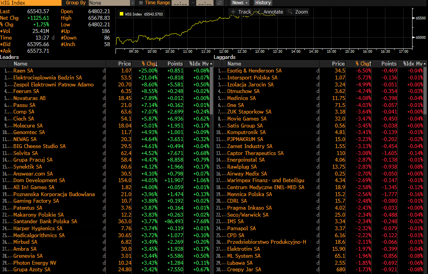Click the 'd' icon beside Time 13:27
Image resolution: width=428 pixels, height=274 pixels.
pyautogui.click(x=53, y=38)
